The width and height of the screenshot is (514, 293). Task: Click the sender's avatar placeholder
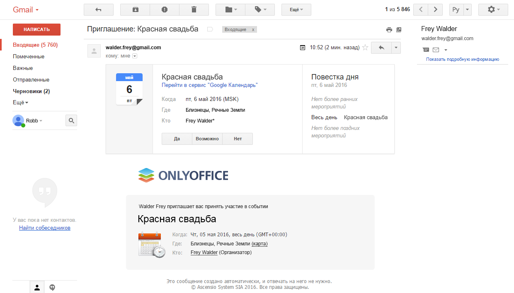click(94, 51)
